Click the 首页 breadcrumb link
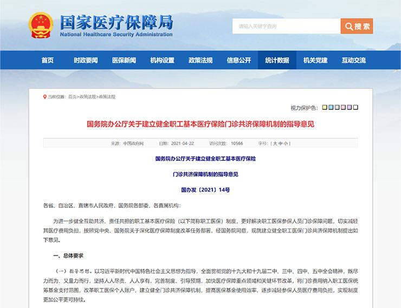Image resolution: width=401 pixels, height=308 pixels. pos(73,97)
